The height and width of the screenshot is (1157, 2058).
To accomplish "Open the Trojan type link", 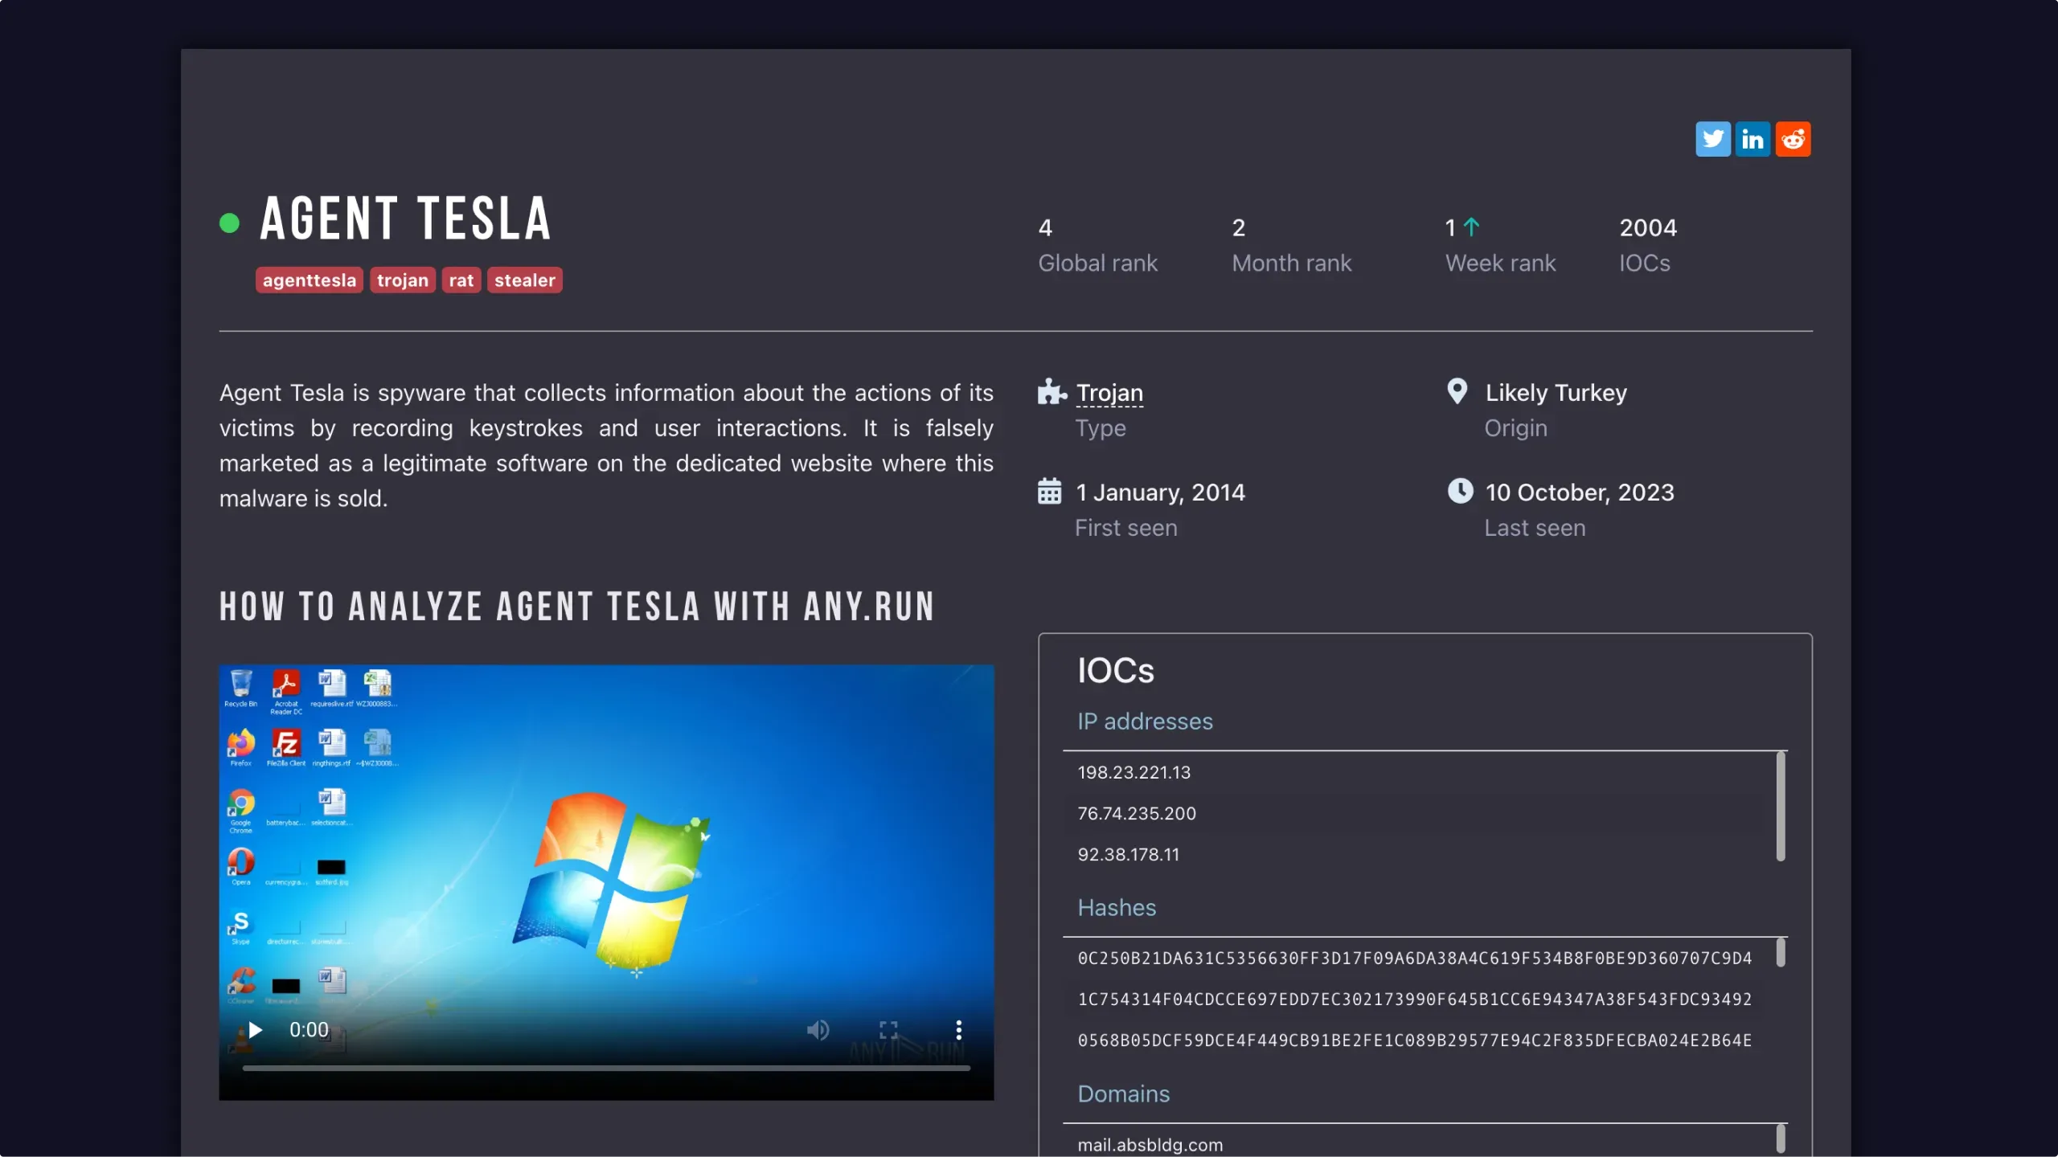I will 1109,393.
